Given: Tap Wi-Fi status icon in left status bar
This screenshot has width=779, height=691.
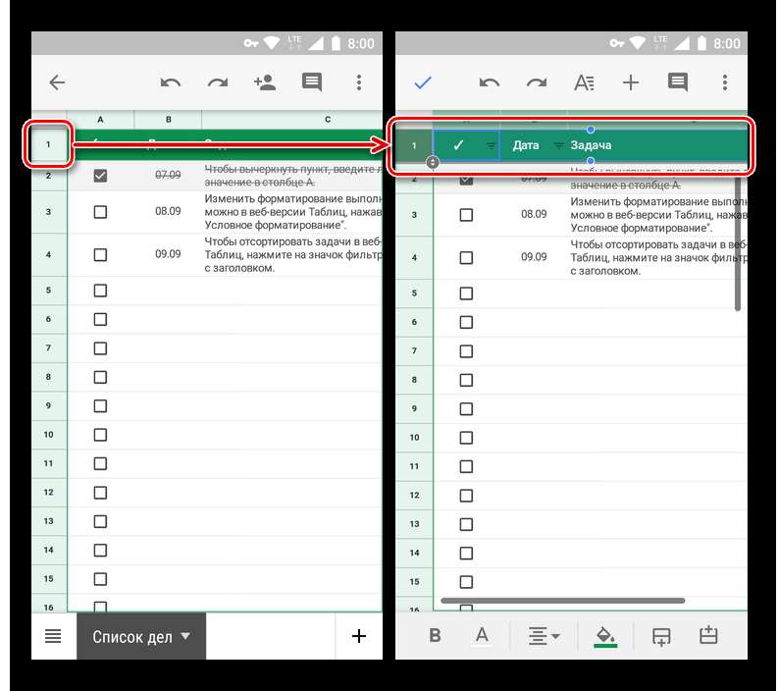Looking at the screenshot, I should point(271,43).
